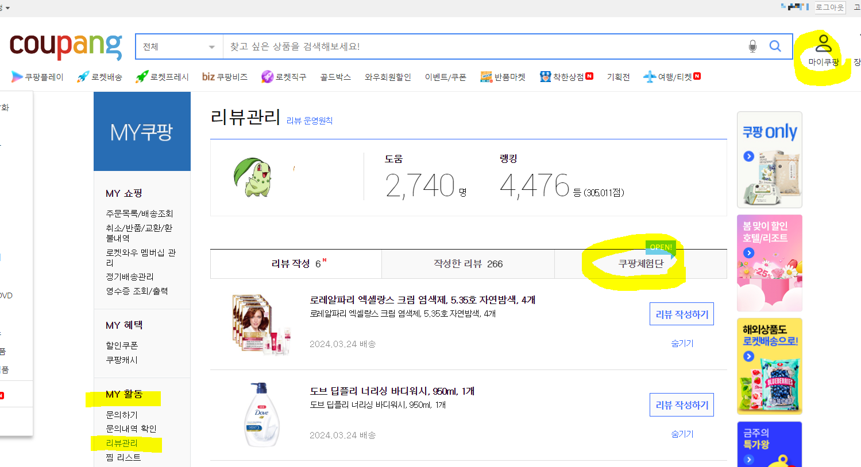
Task: Open the 금주의 특가왕 banner
Action: [770, 445]
